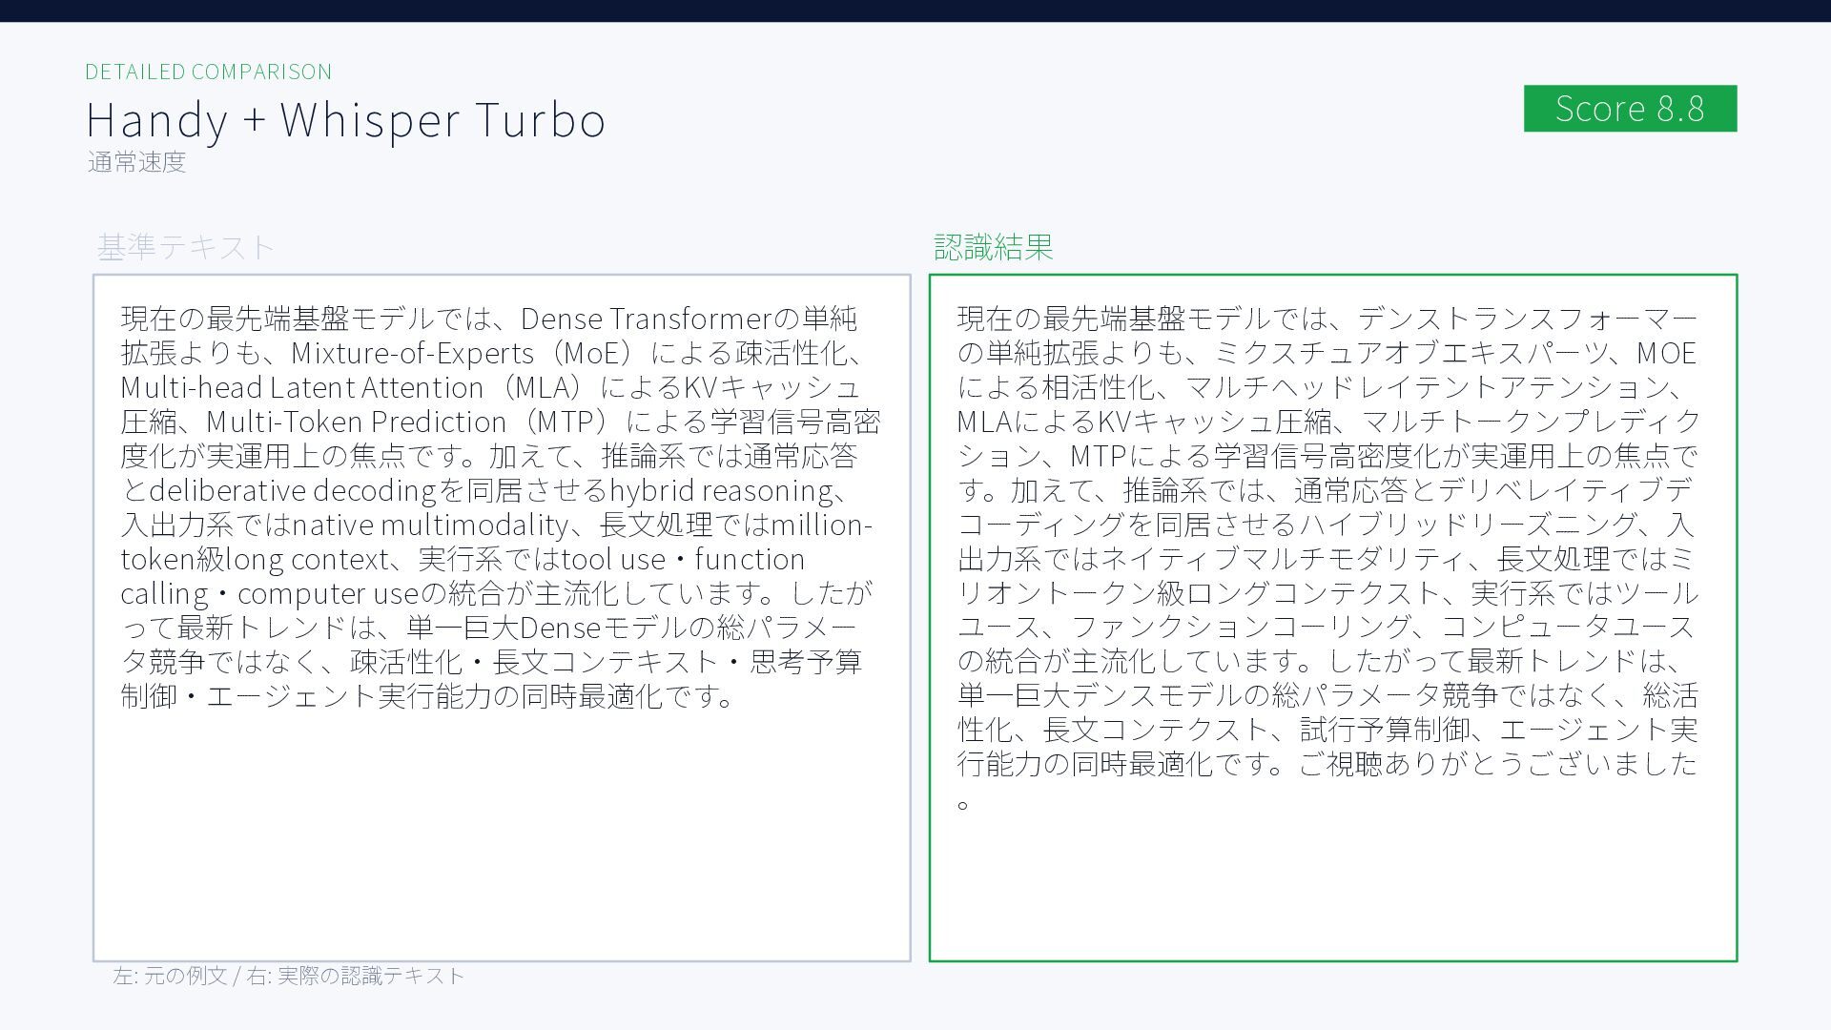Click empty area inside green-bordered result box
The image size is (1831, 1030).
(1335, 887)
